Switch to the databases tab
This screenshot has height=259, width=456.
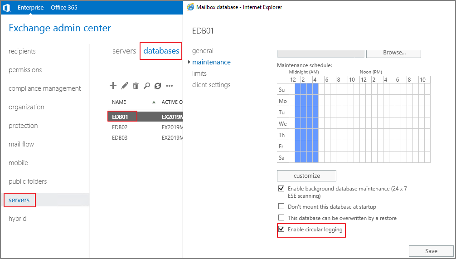point(161,51)
